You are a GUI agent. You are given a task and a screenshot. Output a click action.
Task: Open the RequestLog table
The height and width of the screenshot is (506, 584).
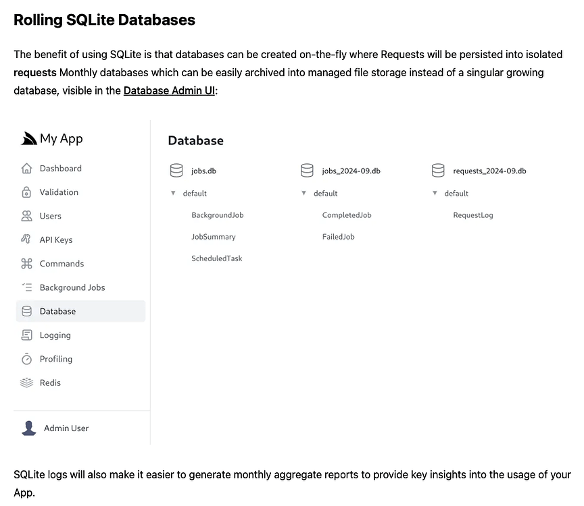474,215
